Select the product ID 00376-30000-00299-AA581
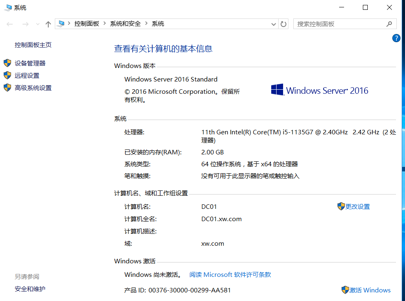405x301 pixels. [x=189, y=290]
